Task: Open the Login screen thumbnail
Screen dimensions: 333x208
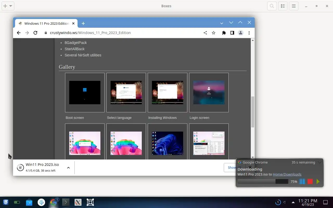Action: (209, 93)
